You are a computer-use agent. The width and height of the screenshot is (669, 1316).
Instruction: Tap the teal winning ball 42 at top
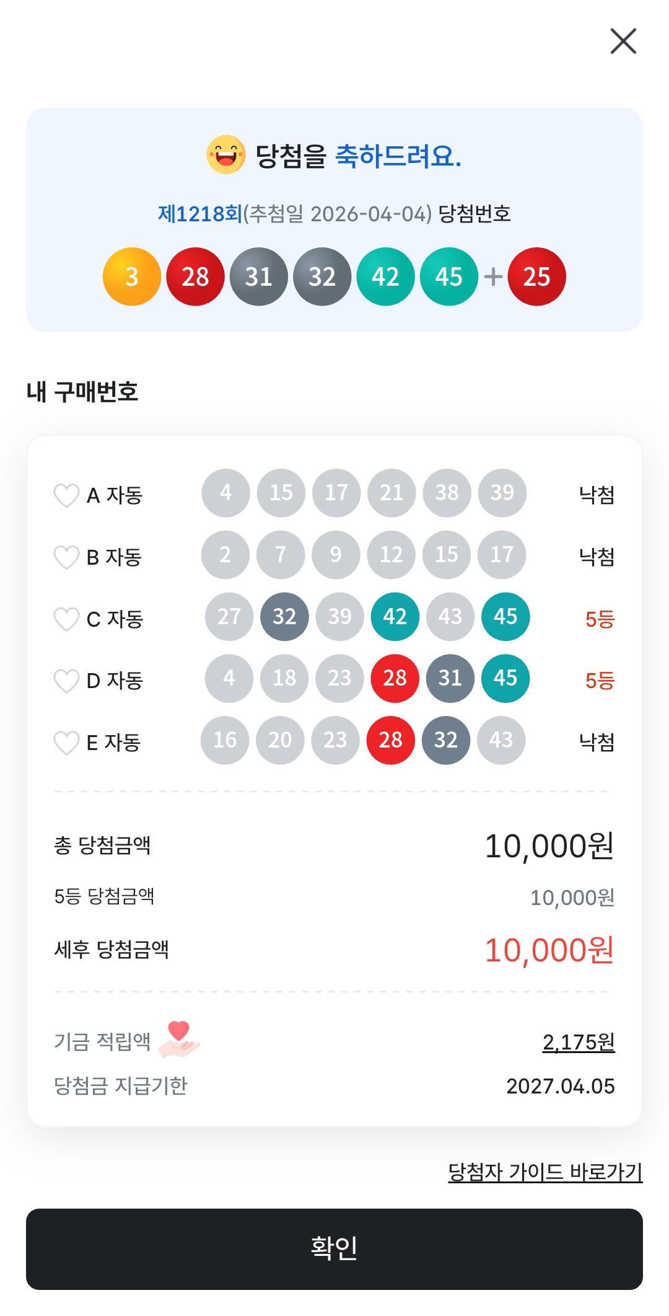(x=385, y=276)
